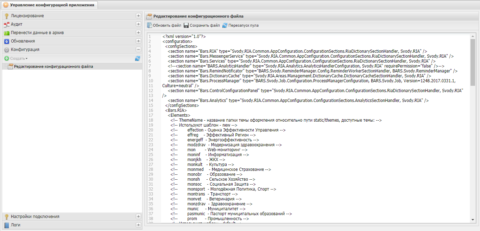Image resolution: width=480 pixels, height=231 pixels.
Task: Click the archive transfer icon
Action: [6, 33]
